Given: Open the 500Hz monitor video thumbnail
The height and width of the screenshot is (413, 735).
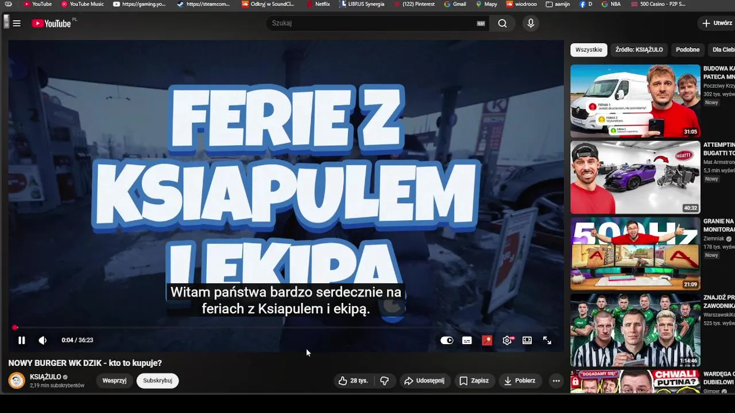Looking at the screenshot, I should click(x=635, y=254).
